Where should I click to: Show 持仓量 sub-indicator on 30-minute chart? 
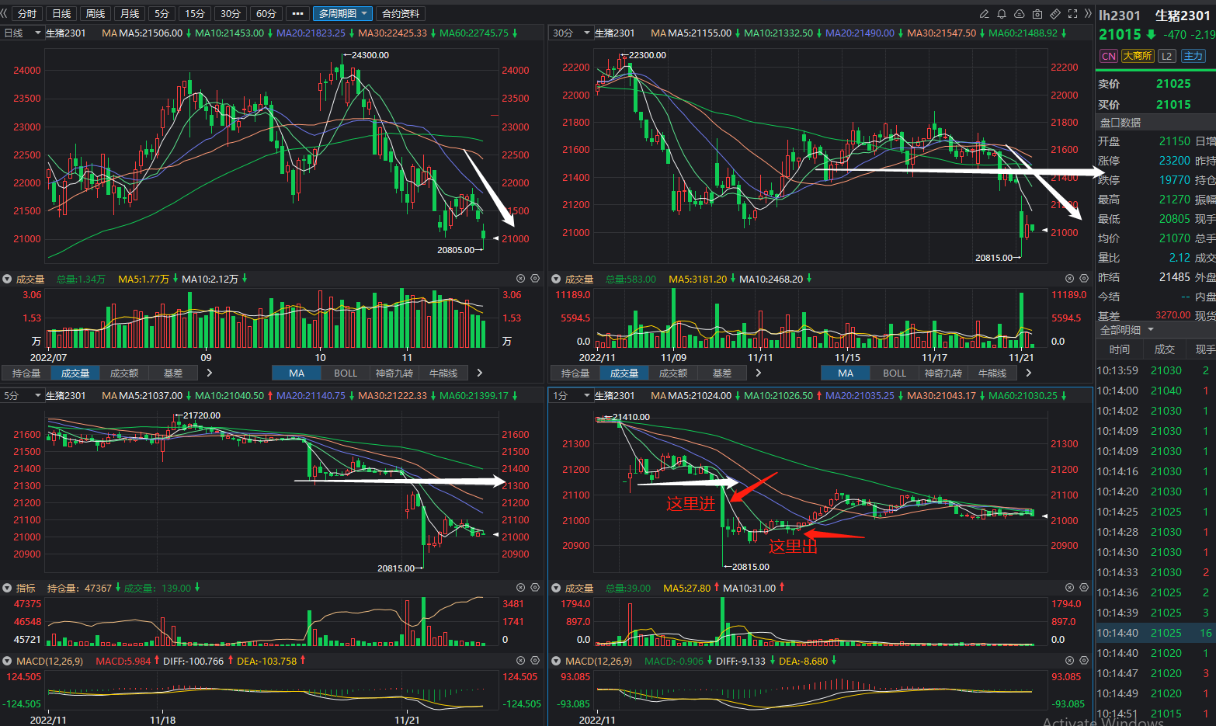(x=575, y=373)
